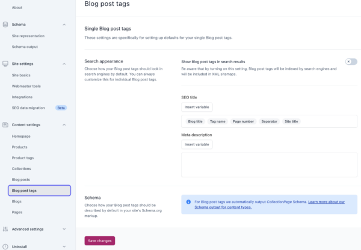Collapse the Content settings section chevron

[x=64, y=124]
